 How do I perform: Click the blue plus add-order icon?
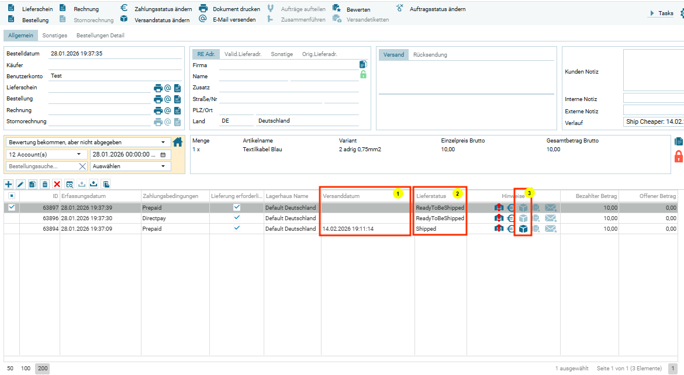tap(9, 184)
